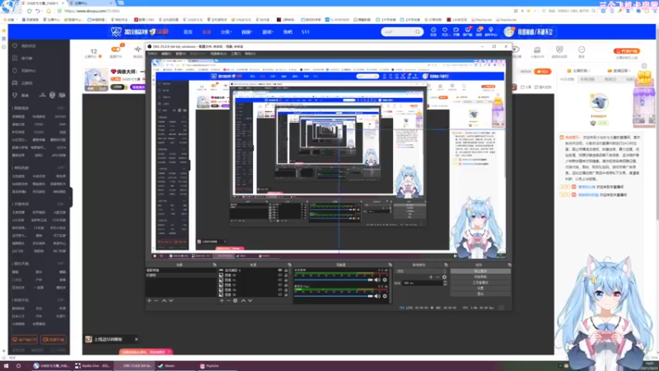Pop out the Audio Mixer dock with its float icon
The height and width of the screenshot is (371, 659).
(390, 265)
